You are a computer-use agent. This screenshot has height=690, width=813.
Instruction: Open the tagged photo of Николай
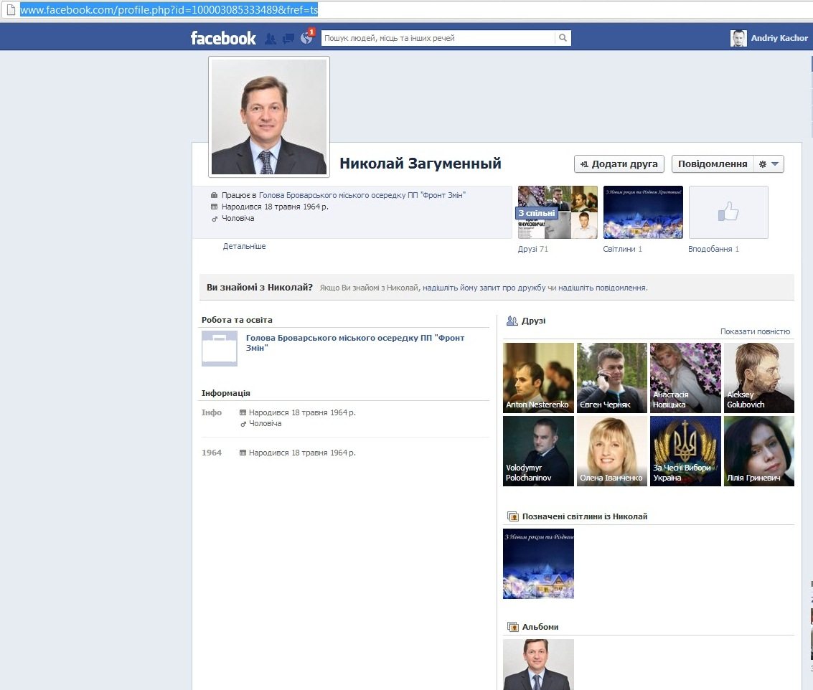coord(538,564)
